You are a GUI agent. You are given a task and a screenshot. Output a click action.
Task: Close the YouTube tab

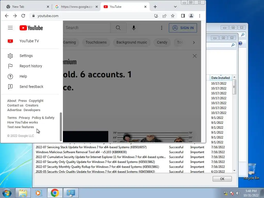(x=145, y=7)
